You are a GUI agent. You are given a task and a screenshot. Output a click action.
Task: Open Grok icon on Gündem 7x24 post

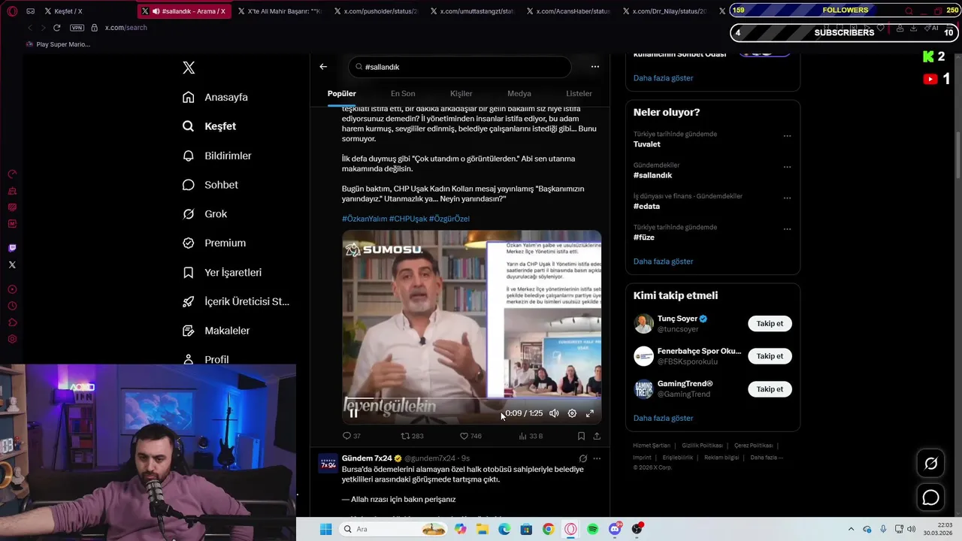tap(582, 458)
